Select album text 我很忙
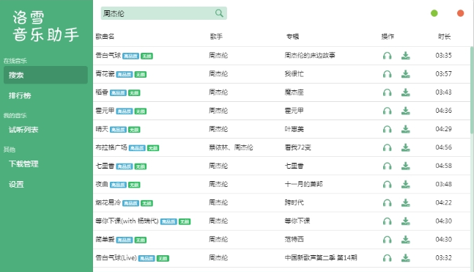This screenshot has width=474, height=272. [x=294, y=74]
